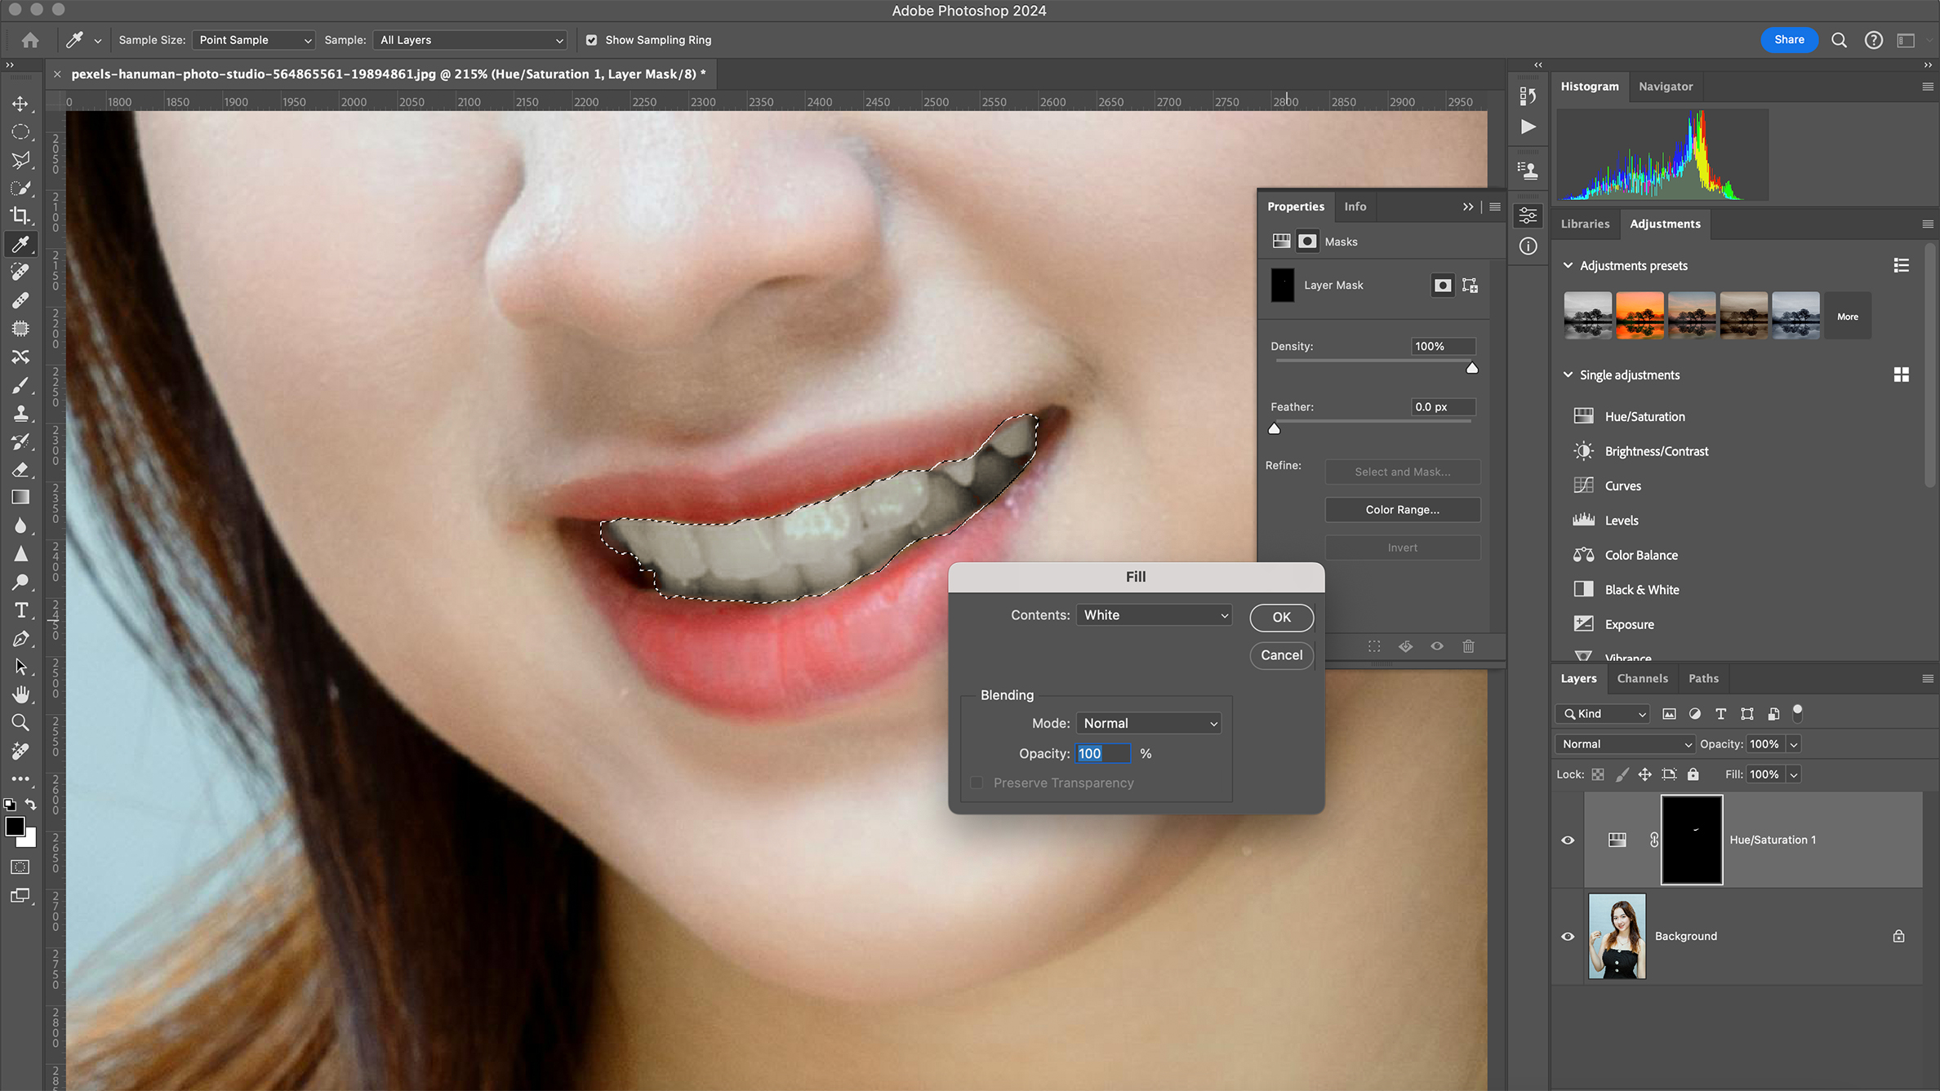
Task: Open the layer blend mode Normal dropdown
Action: [1625, 744]
